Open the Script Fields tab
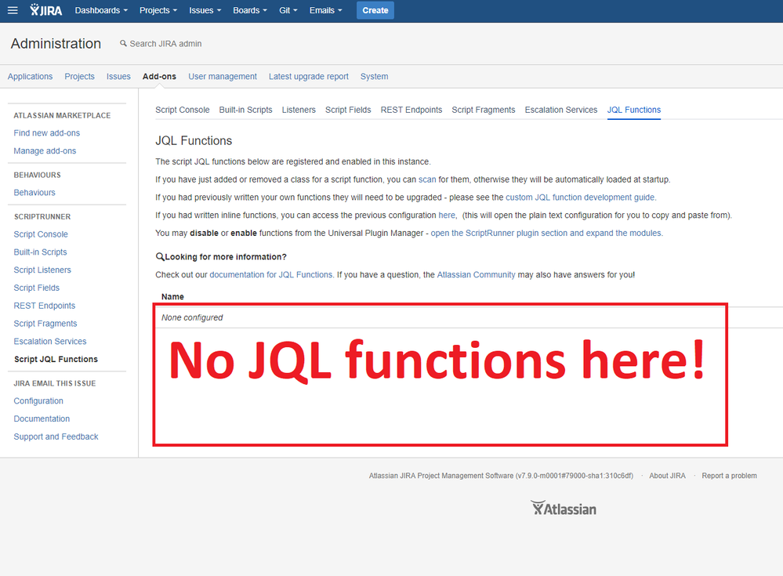Viewport: 783px width, 576px height. pos(348,110)
